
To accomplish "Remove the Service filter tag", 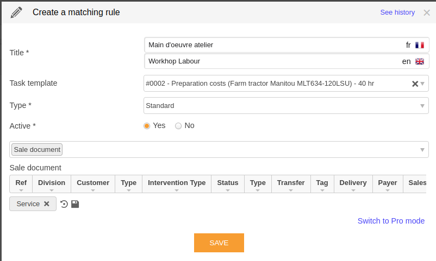I will pyautogui.click(x=47, y=204).
